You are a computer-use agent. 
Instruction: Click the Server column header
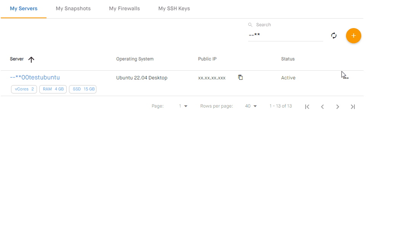click(x=17, y=59)
